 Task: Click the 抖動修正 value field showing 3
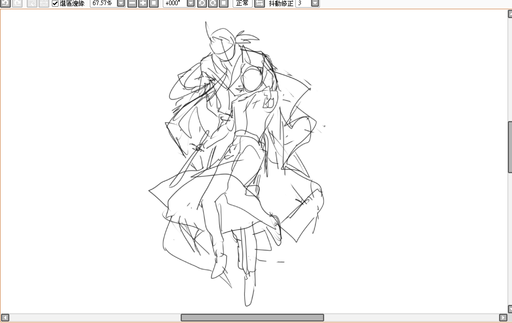click(303, 3)
